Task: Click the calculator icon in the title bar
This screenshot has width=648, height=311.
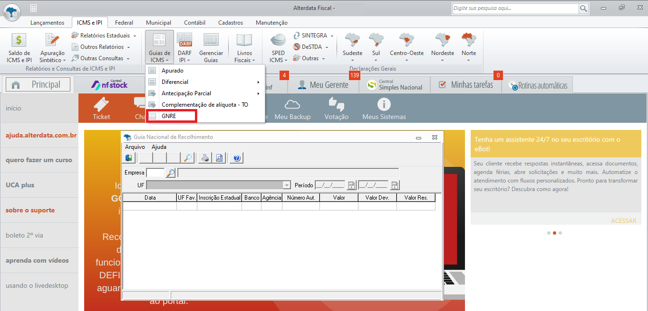Action: coord(33,8)
